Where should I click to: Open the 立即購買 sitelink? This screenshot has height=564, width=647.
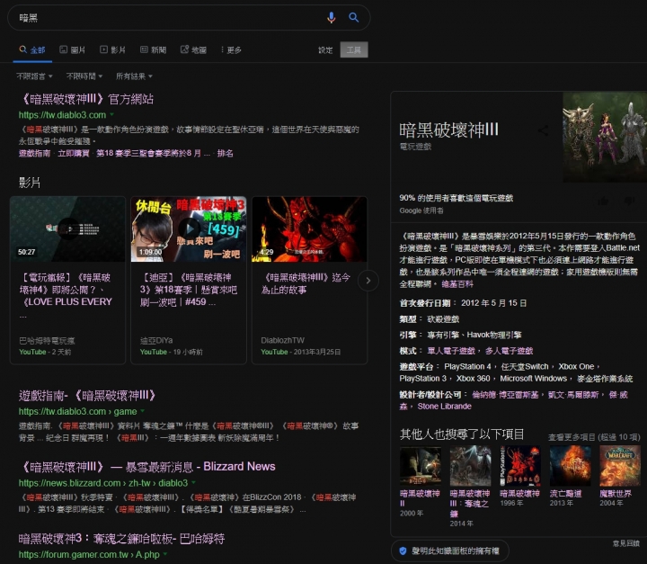tap(74, 153)
